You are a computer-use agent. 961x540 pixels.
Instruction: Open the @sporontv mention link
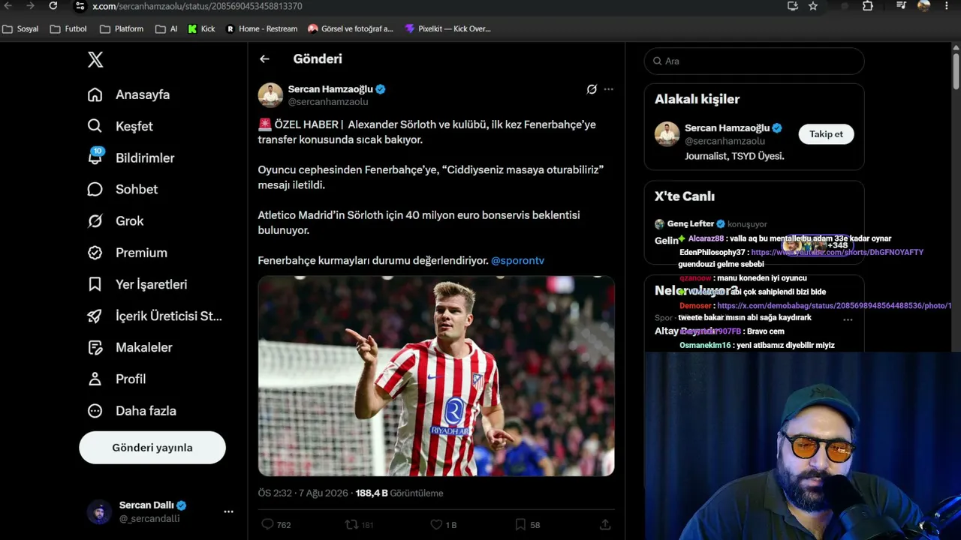point(517,260)
